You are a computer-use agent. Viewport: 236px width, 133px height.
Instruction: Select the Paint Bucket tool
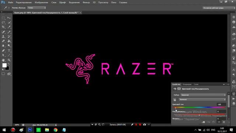9,41
